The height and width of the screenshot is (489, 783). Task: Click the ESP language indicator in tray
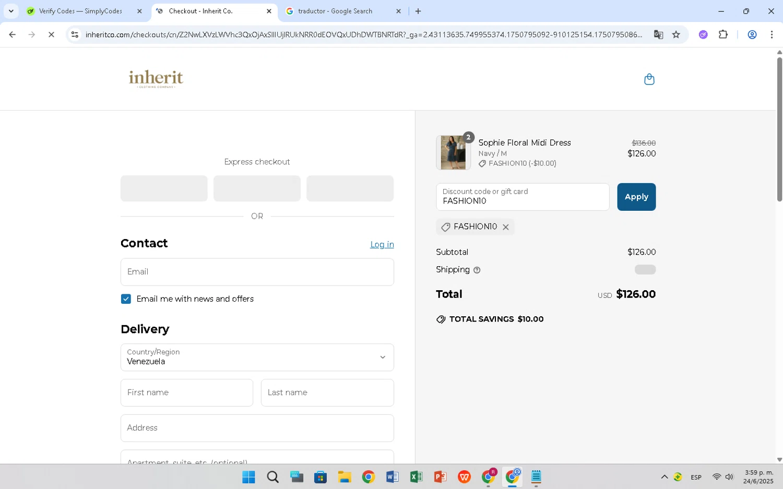(x=696, y=477)
